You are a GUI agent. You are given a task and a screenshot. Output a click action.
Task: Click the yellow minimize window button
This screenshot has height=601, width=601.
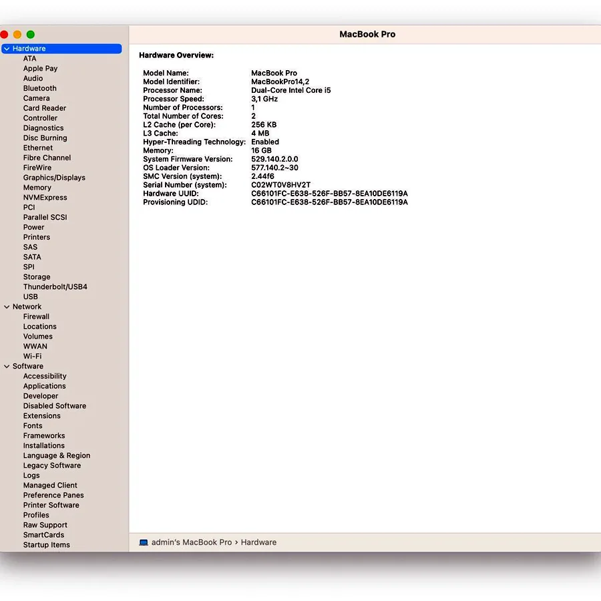pyautogui.click(x=17, y=35)
